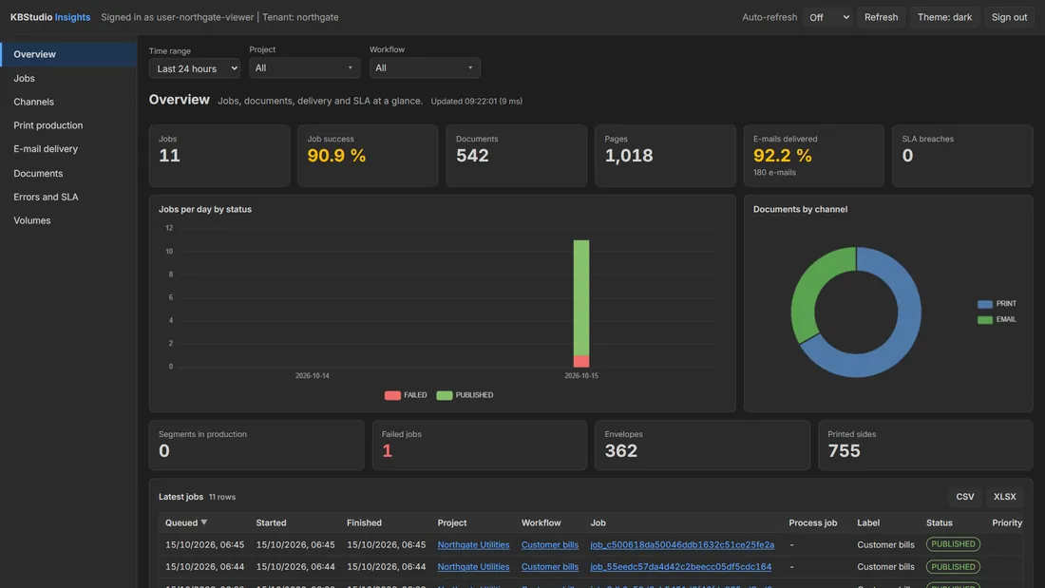The height and width of the screenshot is (588, 1045).
Task: Click the Documents value 542
Action: (472, 156)
